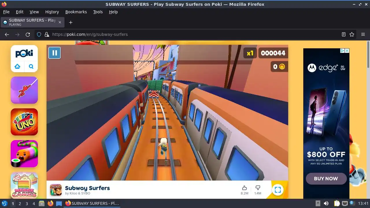Toggle reader view icon

(344, 34)
